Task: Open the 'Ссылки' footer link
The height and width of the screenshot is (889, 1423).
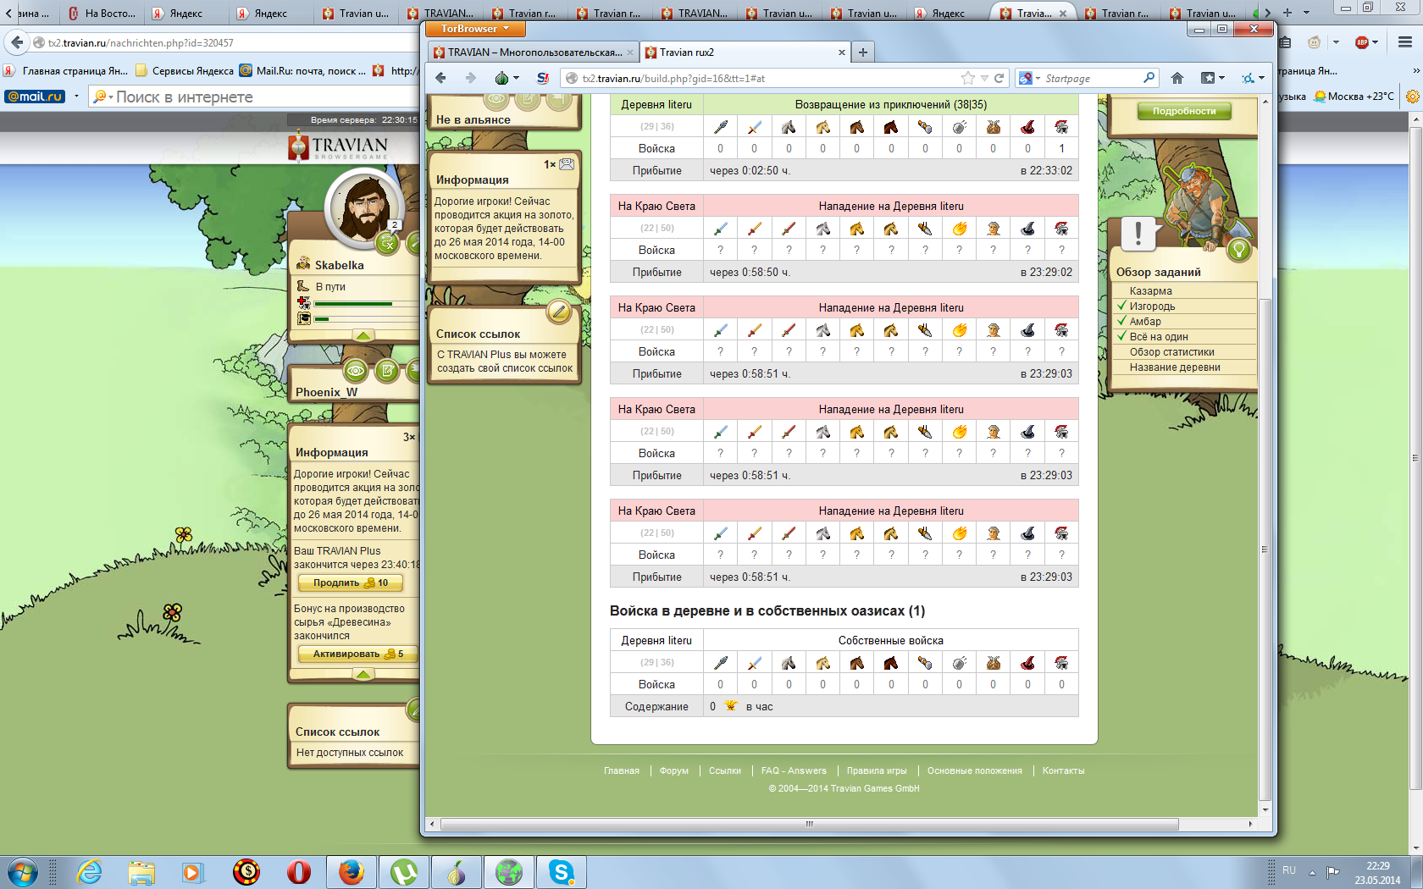Action: tap(725, 770)
